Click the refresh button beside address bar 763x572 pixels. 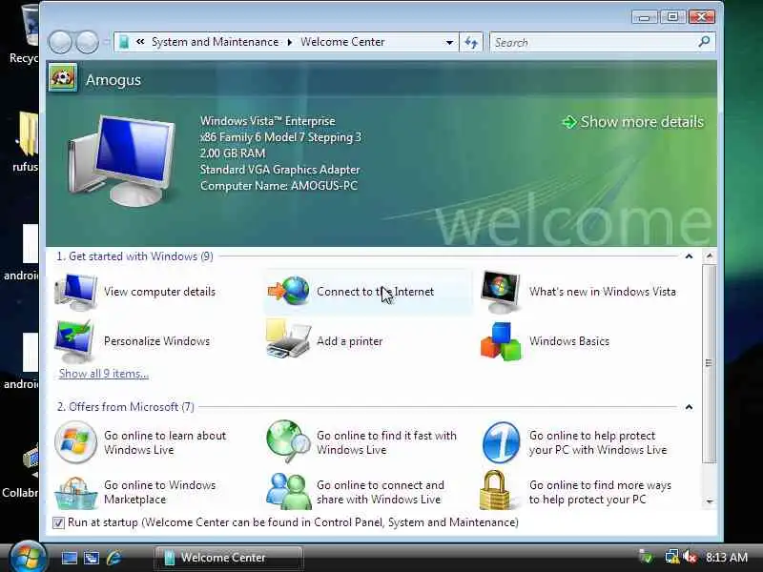pos(470,42)
